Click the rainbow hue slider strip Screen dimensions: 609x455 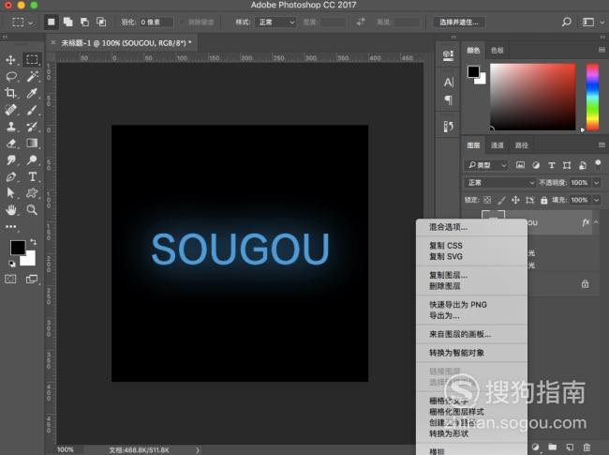pyautogui.click(x=592, y=97)
